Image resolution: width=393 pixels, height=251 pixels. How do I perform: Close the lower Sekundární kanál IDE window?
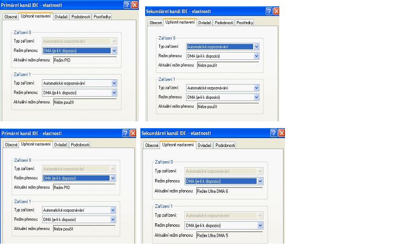pos(282,133)
